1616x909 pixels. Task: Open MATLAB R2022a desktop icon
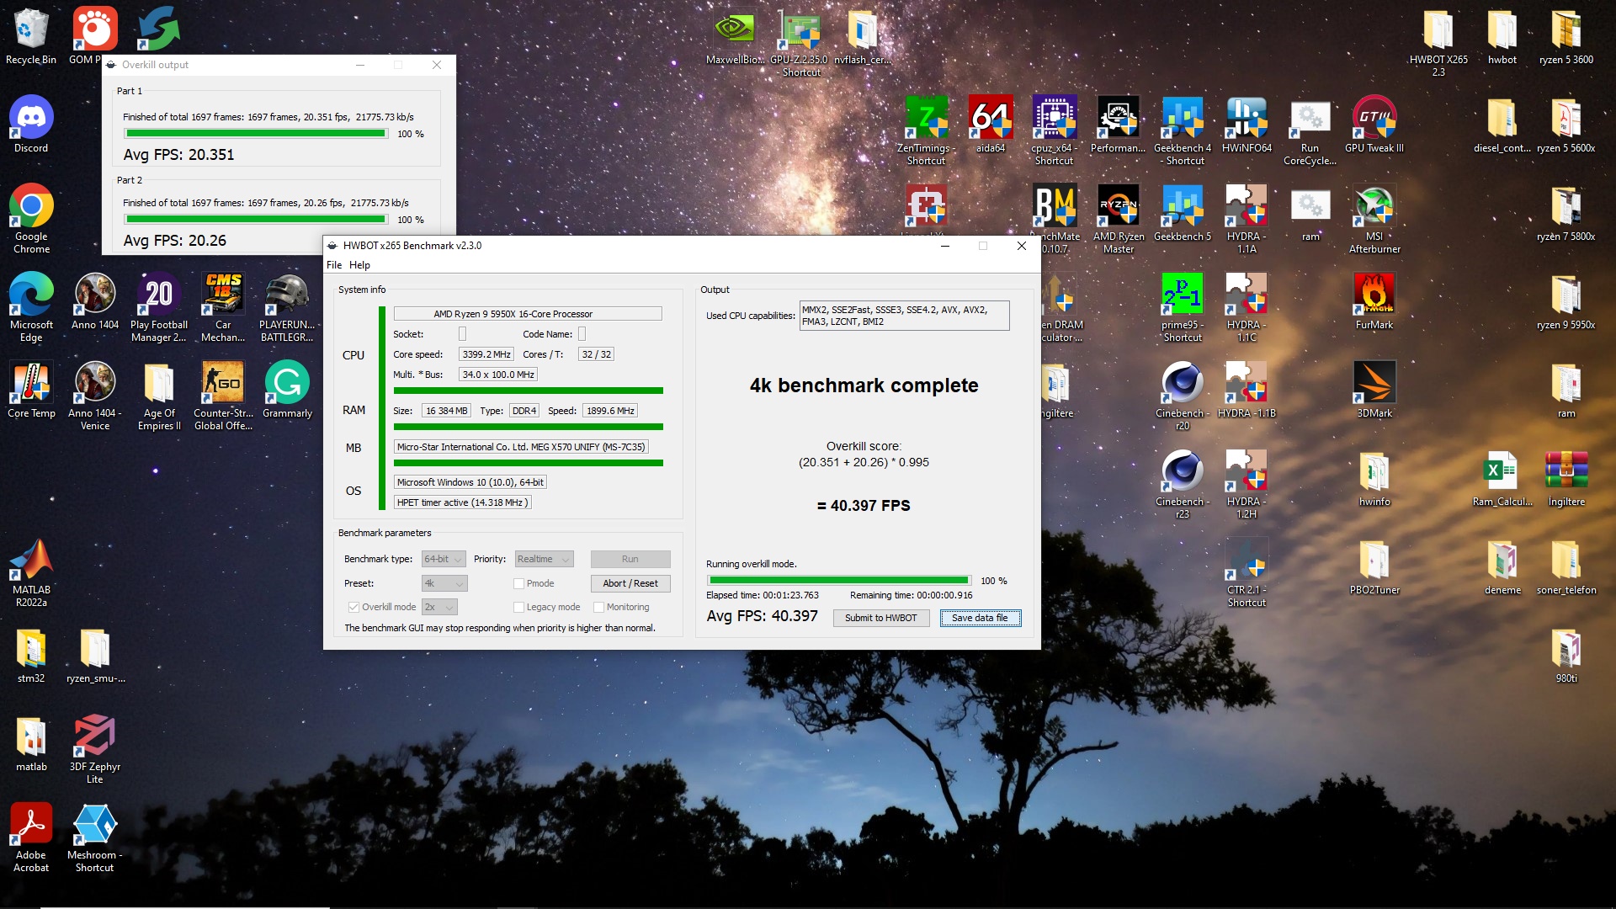pos(31,572)
